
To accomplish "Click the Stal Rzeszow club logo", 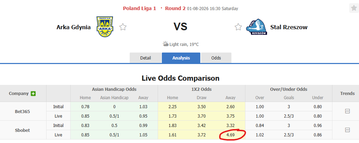I will click(x=257, y=27).
